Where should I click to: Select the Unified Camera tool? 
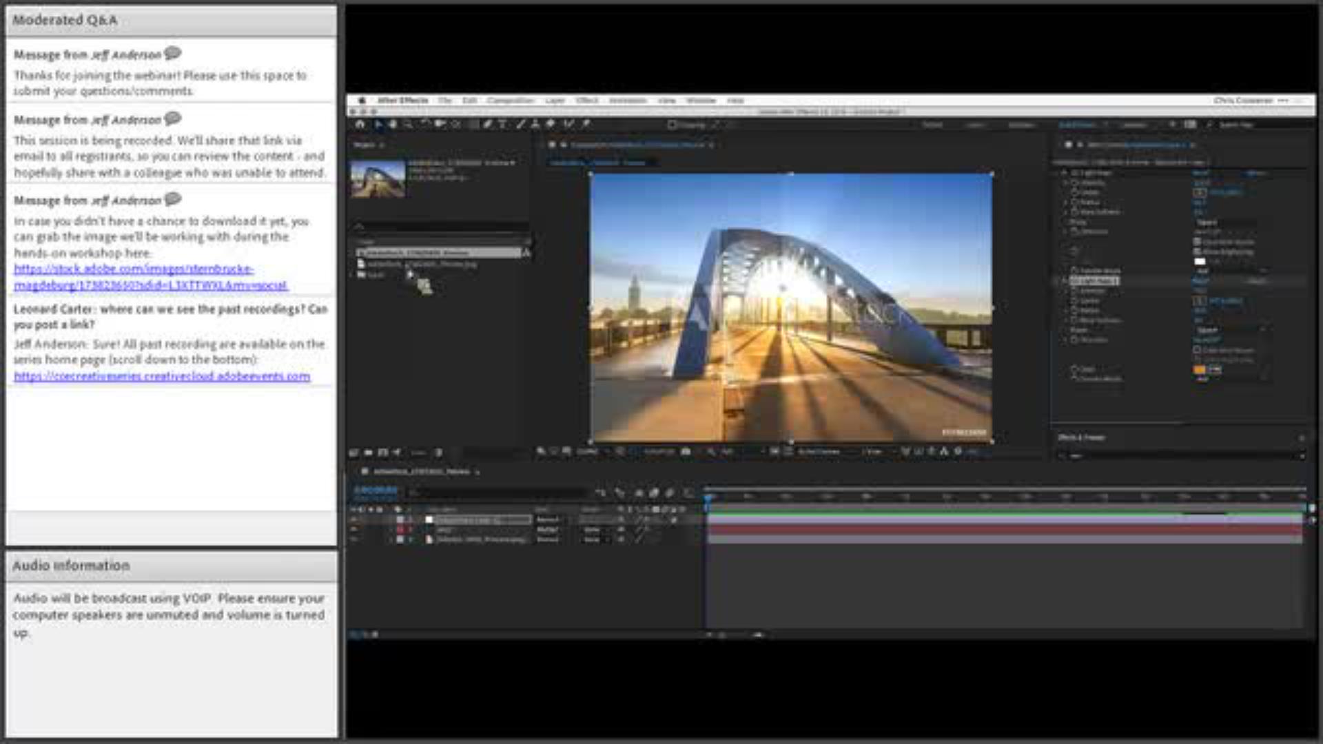point(440,124)
